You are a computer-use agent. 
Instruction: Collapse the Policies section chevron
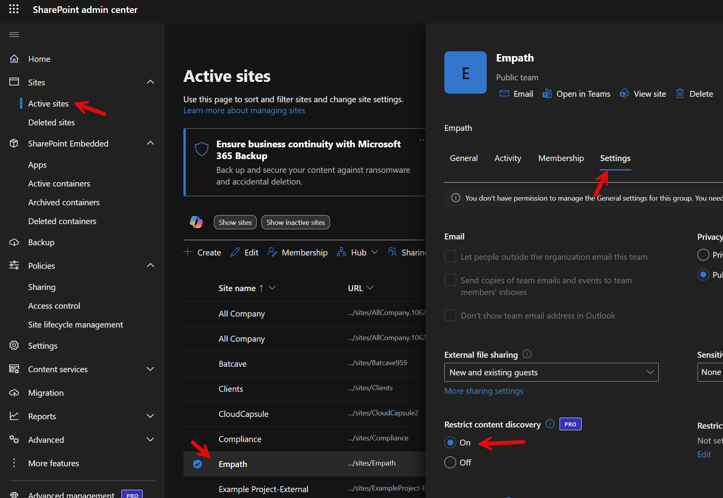pos(150,265)
